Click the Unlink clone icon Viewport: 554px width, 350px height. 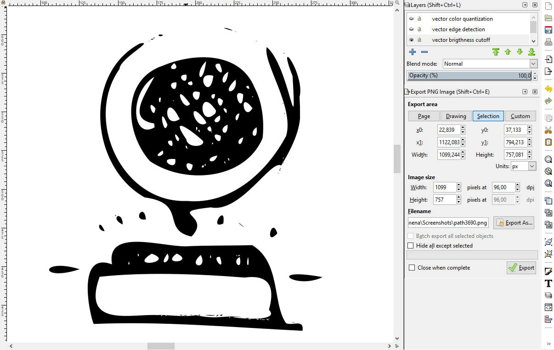548,225
